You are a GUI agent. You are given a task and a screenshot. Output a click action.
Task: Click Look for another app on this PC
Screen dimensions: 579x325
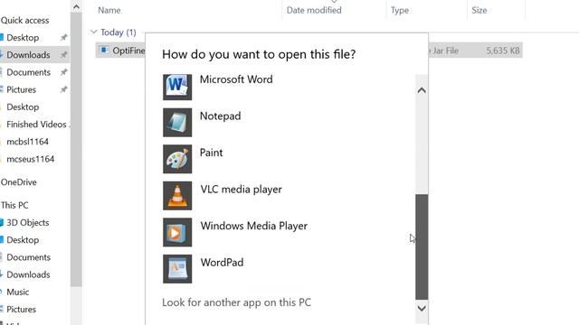[237, 302]
